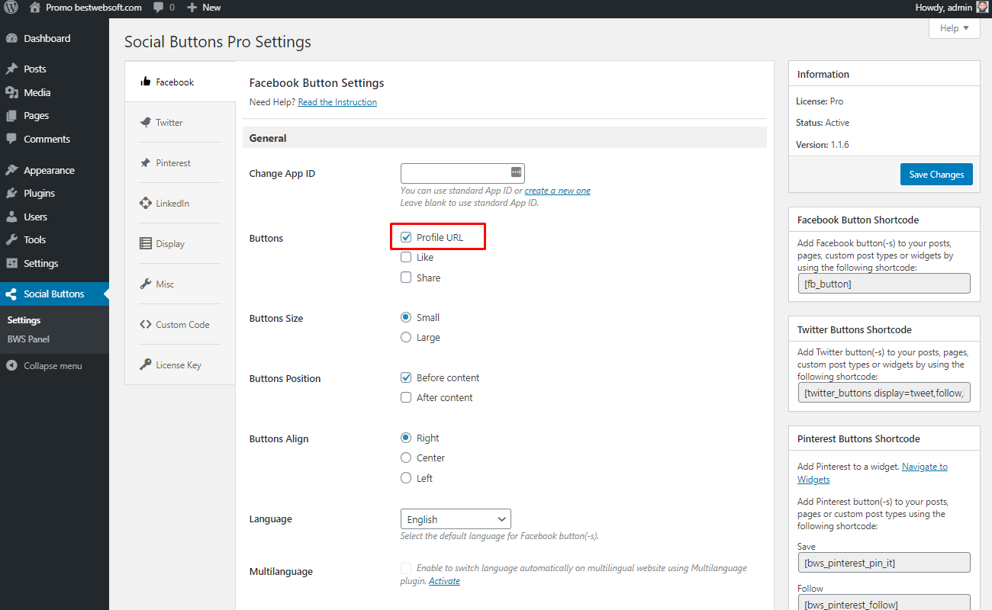Viewport: 992px width, 610px height.
Task: Go to BWS Panel submenu
Action: tap(28, 339)
